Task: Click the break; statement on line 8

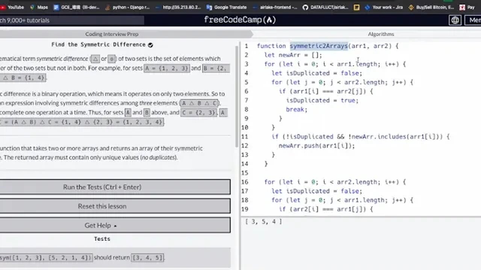Action: tap(297, 109)
